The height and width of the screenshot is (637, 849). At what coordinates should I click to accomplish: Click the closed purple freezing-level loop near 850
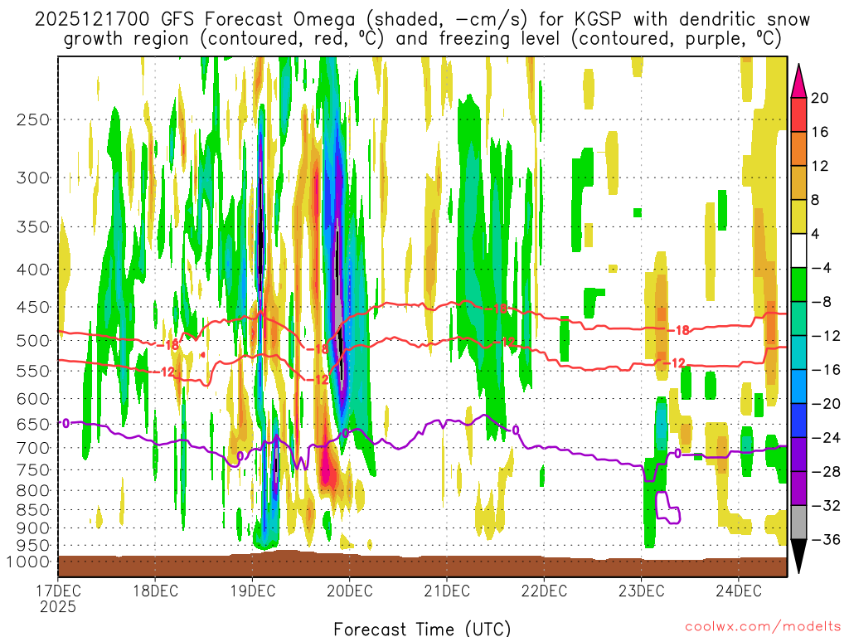click(667, 507)
